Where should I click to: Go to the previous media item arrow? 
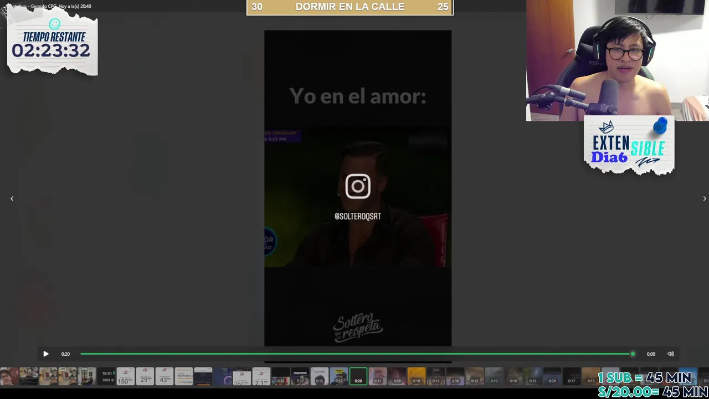click(12, 198)
